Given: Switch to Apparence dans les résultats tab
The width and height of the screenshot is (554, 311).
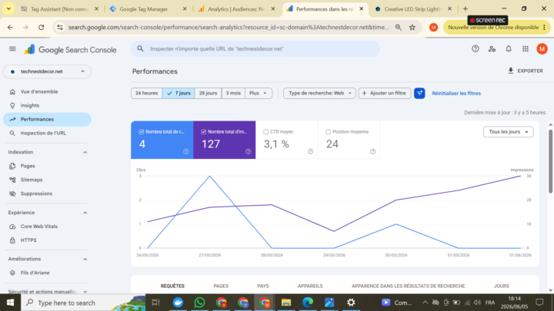Looking at the screenshot, I should coord(408,286).
